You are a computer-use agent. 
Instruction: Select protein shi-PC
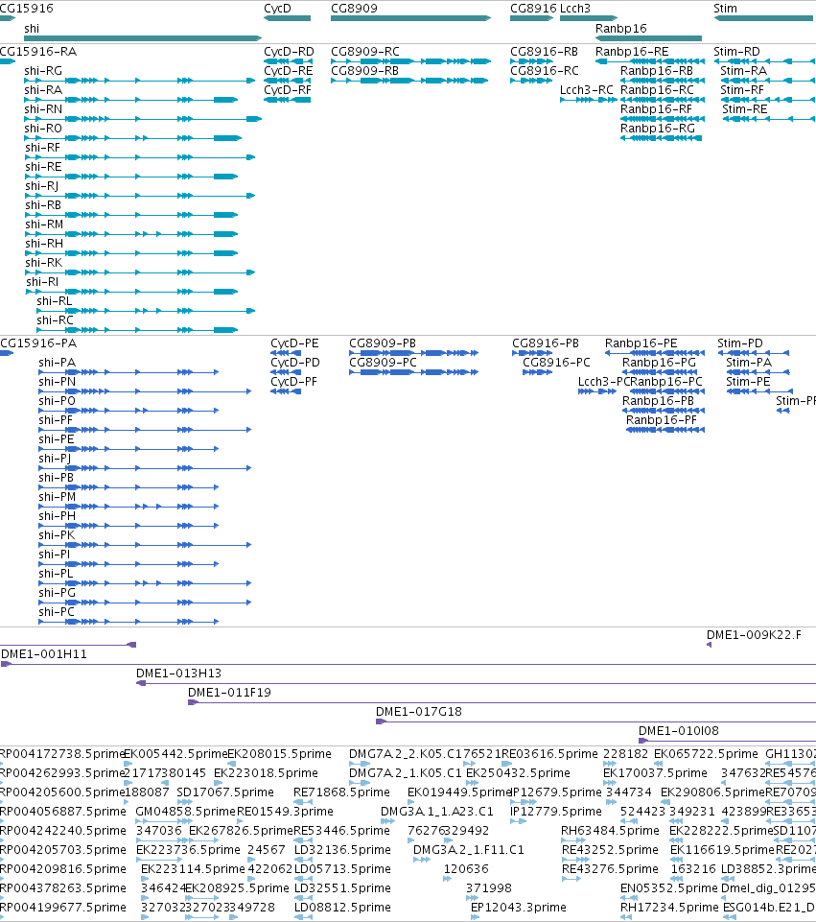tap(128, 622)
